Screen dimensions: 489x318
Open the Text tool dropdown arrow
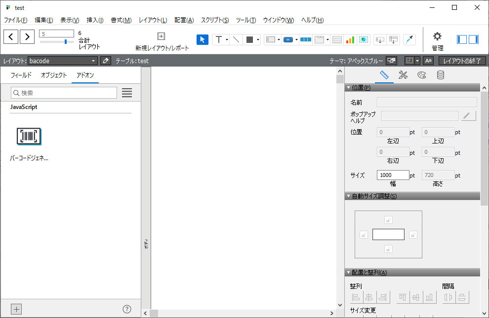click(227, 40)
